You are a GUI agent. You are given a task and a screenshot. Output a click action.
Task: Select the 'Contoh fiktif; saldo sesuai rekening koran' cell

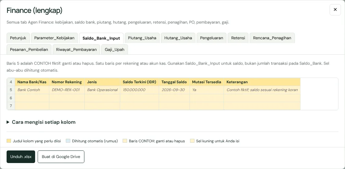click(262, 90)
